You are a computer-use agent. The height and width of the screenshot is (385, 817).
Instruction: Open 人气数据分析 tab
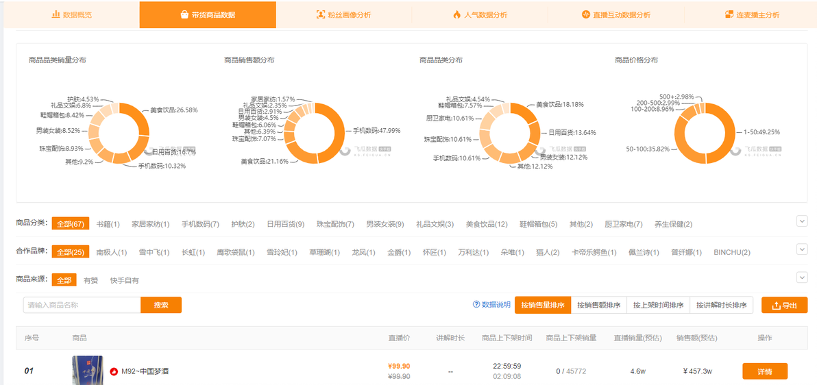pyautogui.click(x=479, y=14)
